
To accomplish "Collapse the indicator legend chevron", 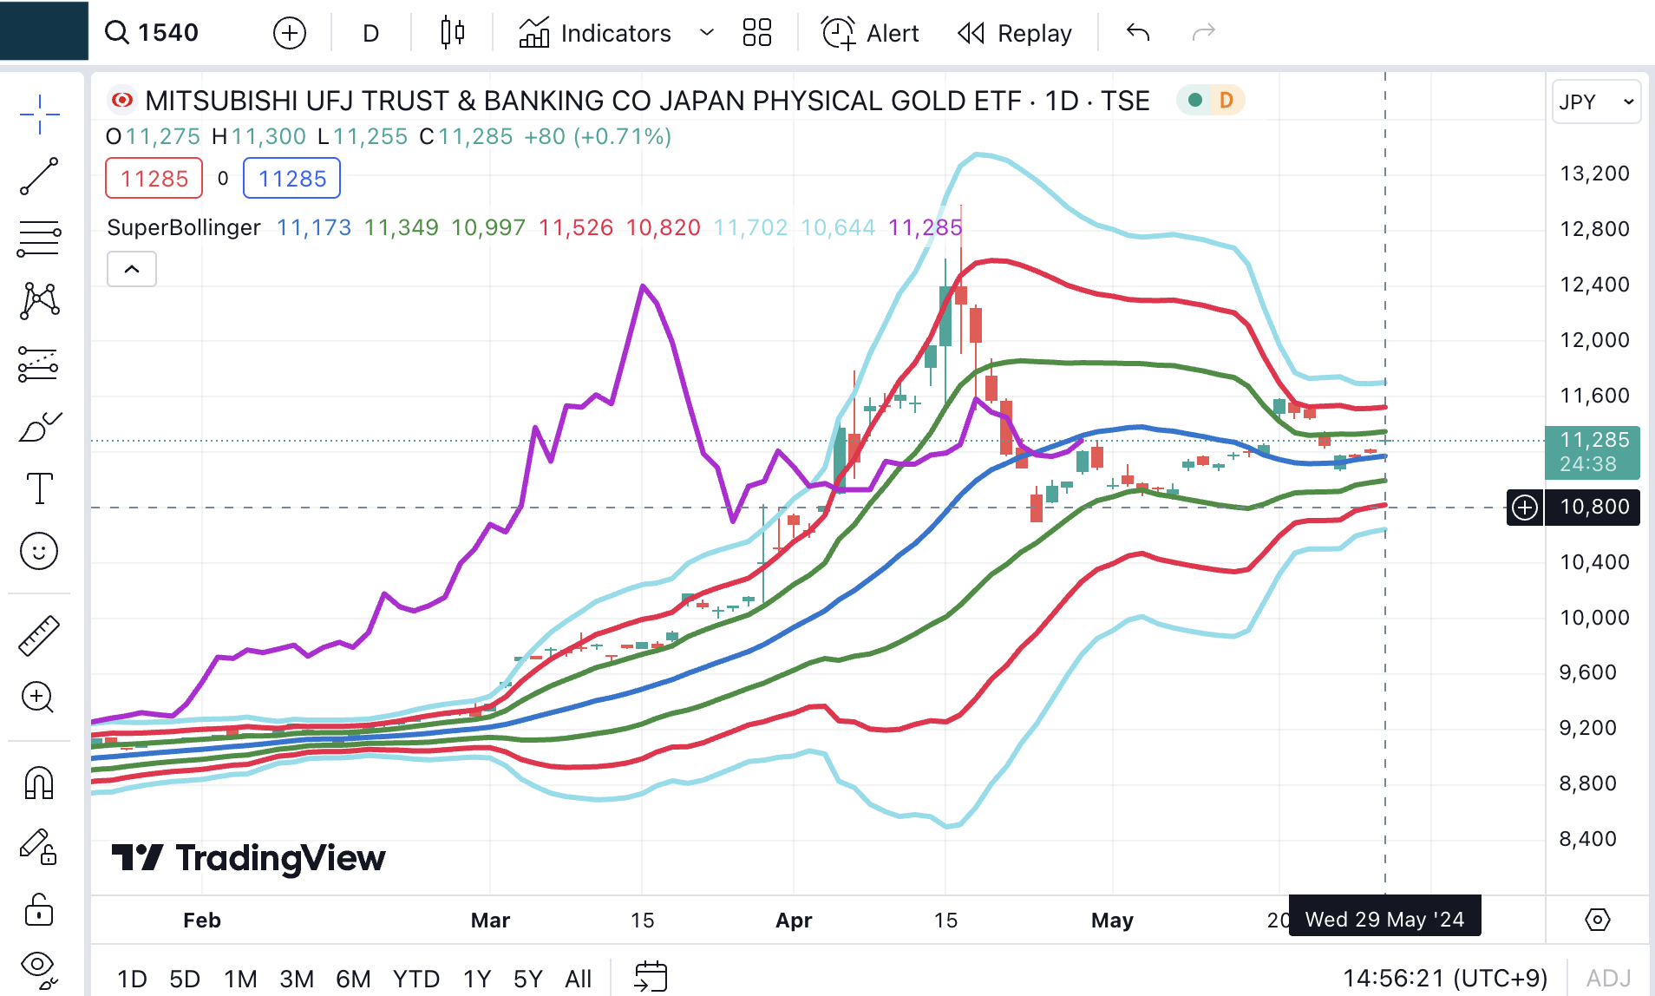I will pos(132,269).
